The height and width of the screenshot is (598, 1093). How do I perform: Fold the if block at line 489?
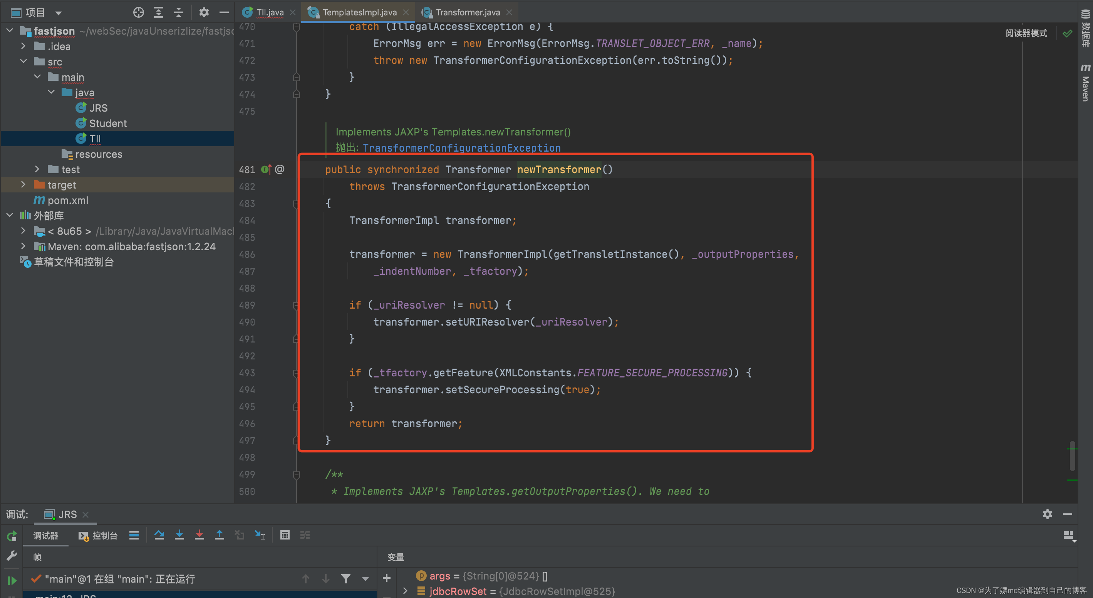(296, 305)
